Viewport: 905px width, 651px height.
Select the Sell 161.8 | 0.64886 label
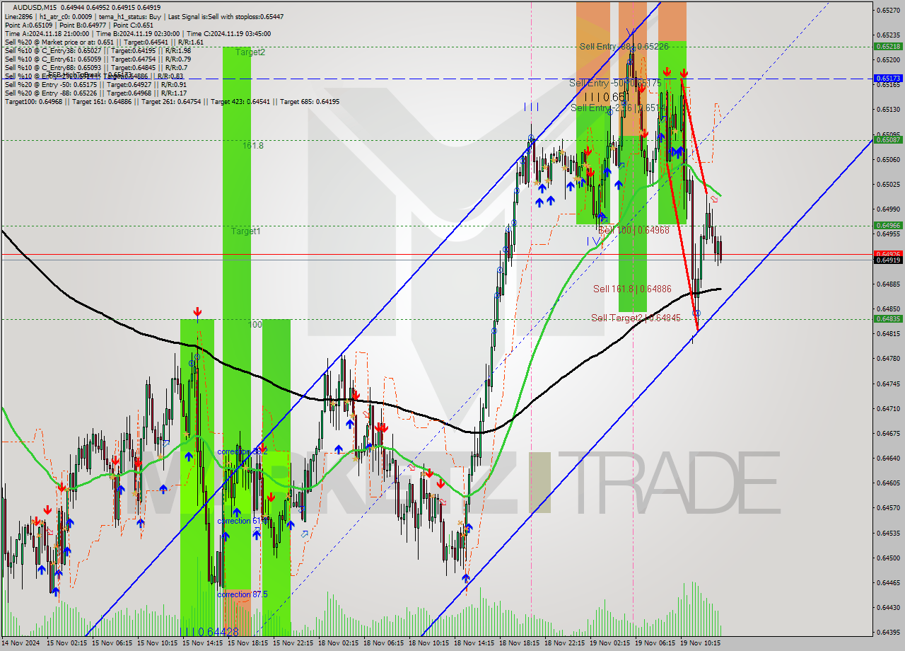click(632, 289)
